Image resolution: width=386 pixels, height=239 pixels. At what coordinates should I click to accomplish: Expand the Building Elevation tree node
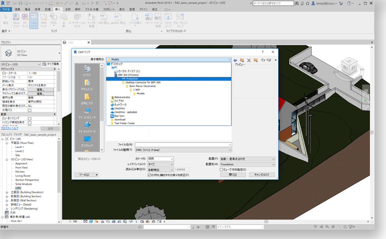[x=7, y=192]
